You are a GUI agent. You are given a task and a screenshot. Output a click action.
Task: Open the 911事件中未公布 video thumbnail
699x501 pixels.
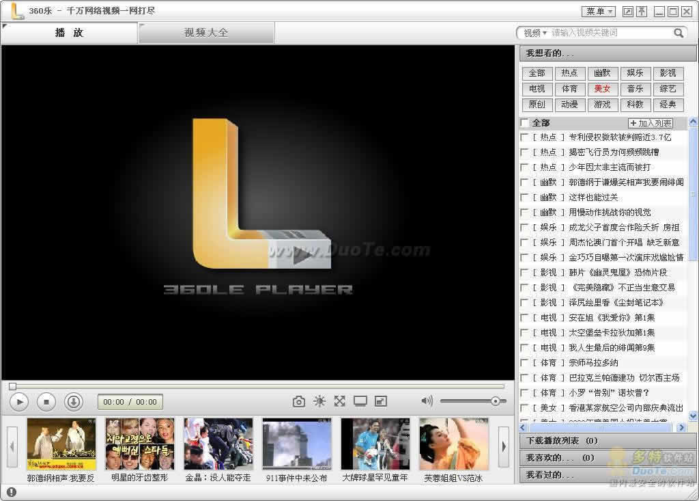[x=297, y=444]
